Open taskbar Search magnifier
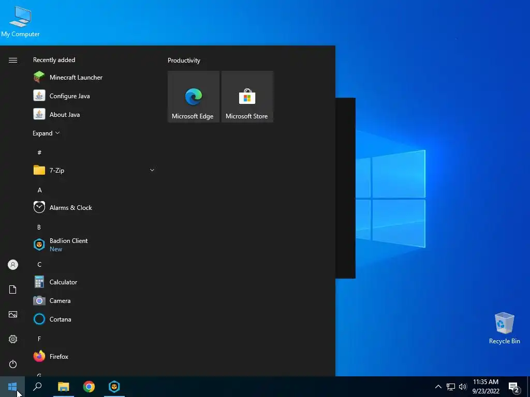Image resolution: width=530 pixels, height=397 pixels. tap(37, 387)
